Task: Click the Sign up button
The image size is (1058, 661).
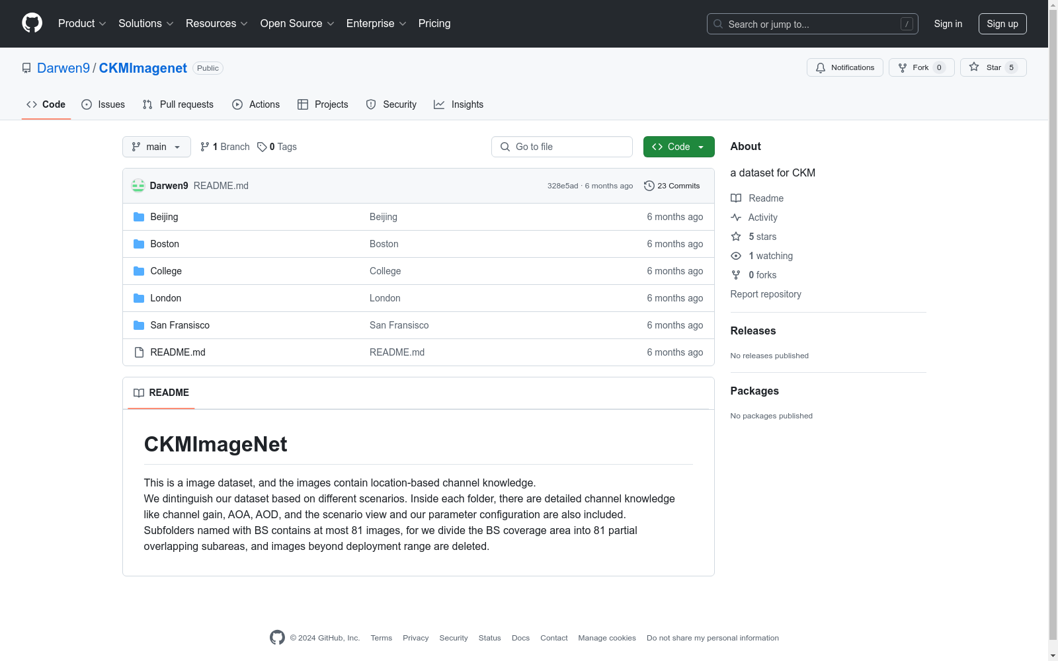Action: click(x=1002, y=24)
